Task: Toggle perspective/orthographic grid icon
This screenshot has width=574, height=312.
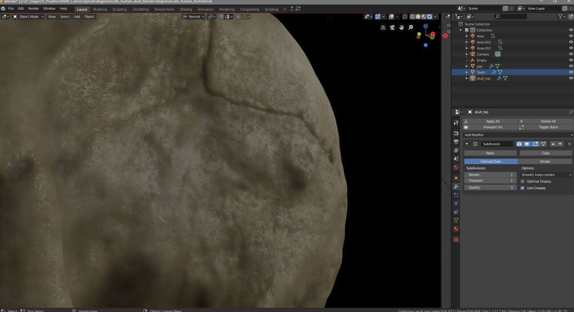Action: coord(383,27)
